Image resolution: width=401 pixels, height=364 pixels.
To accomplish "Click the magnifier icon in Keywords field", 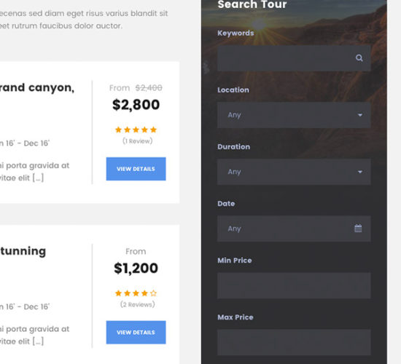I will [x=359, y=58].
